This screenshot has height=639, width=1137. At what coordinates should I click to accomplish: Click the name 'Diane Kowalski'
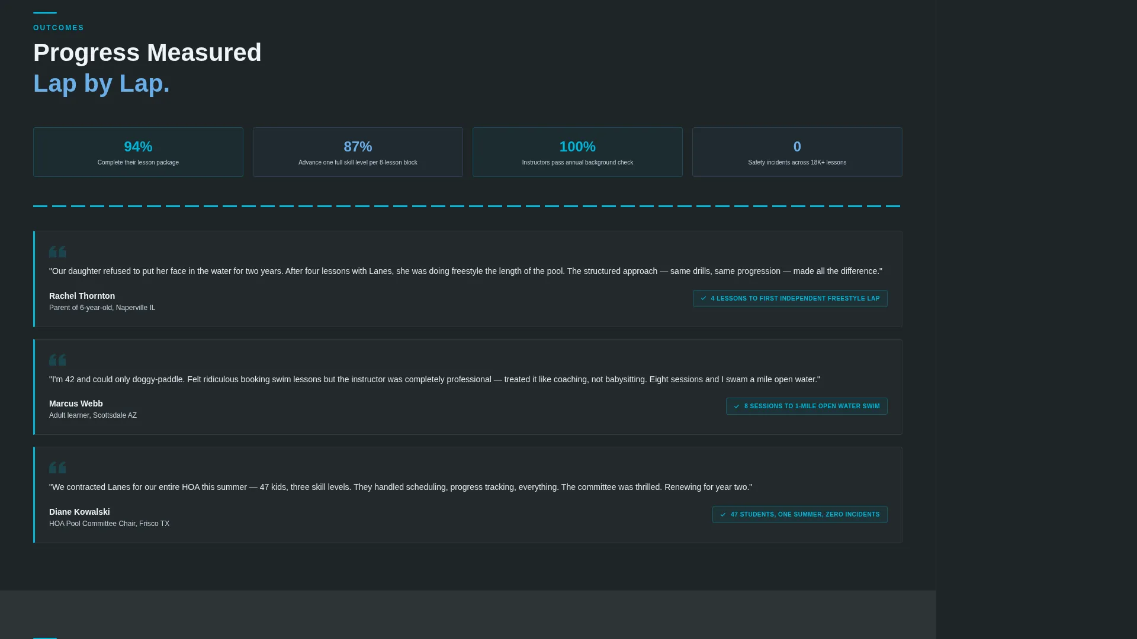tap(79, 512)
